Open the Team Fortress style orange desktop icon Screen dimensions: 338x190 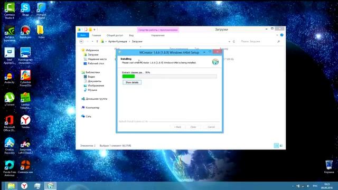tap(25, 167)
